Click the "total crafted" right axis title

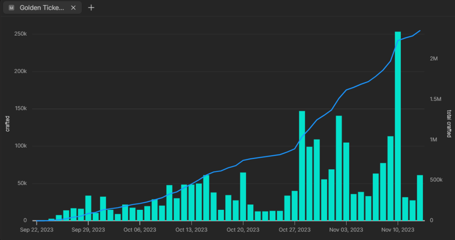coord(449,124)
